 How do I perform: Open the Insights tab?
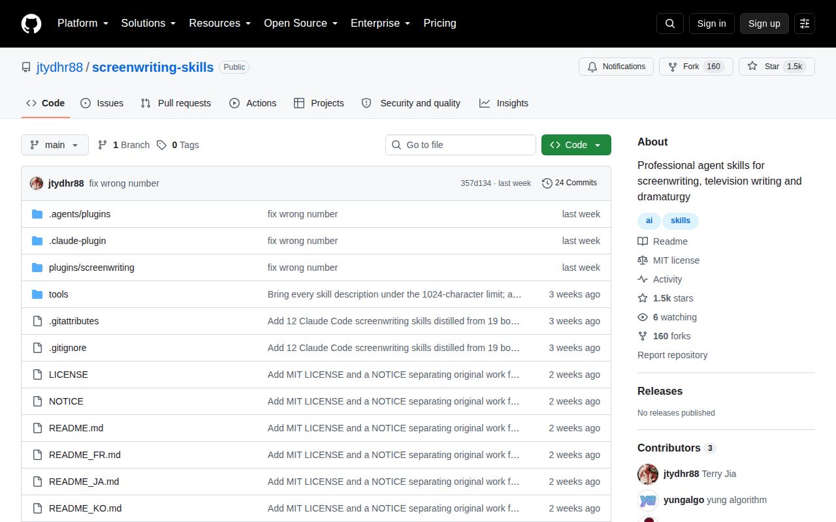(x=504, y=103)
